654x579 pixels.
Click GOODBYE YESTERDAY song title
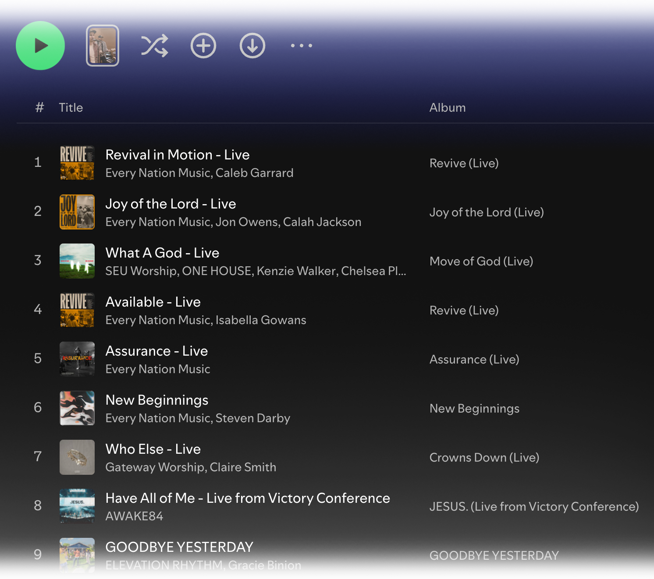(179, 547)
